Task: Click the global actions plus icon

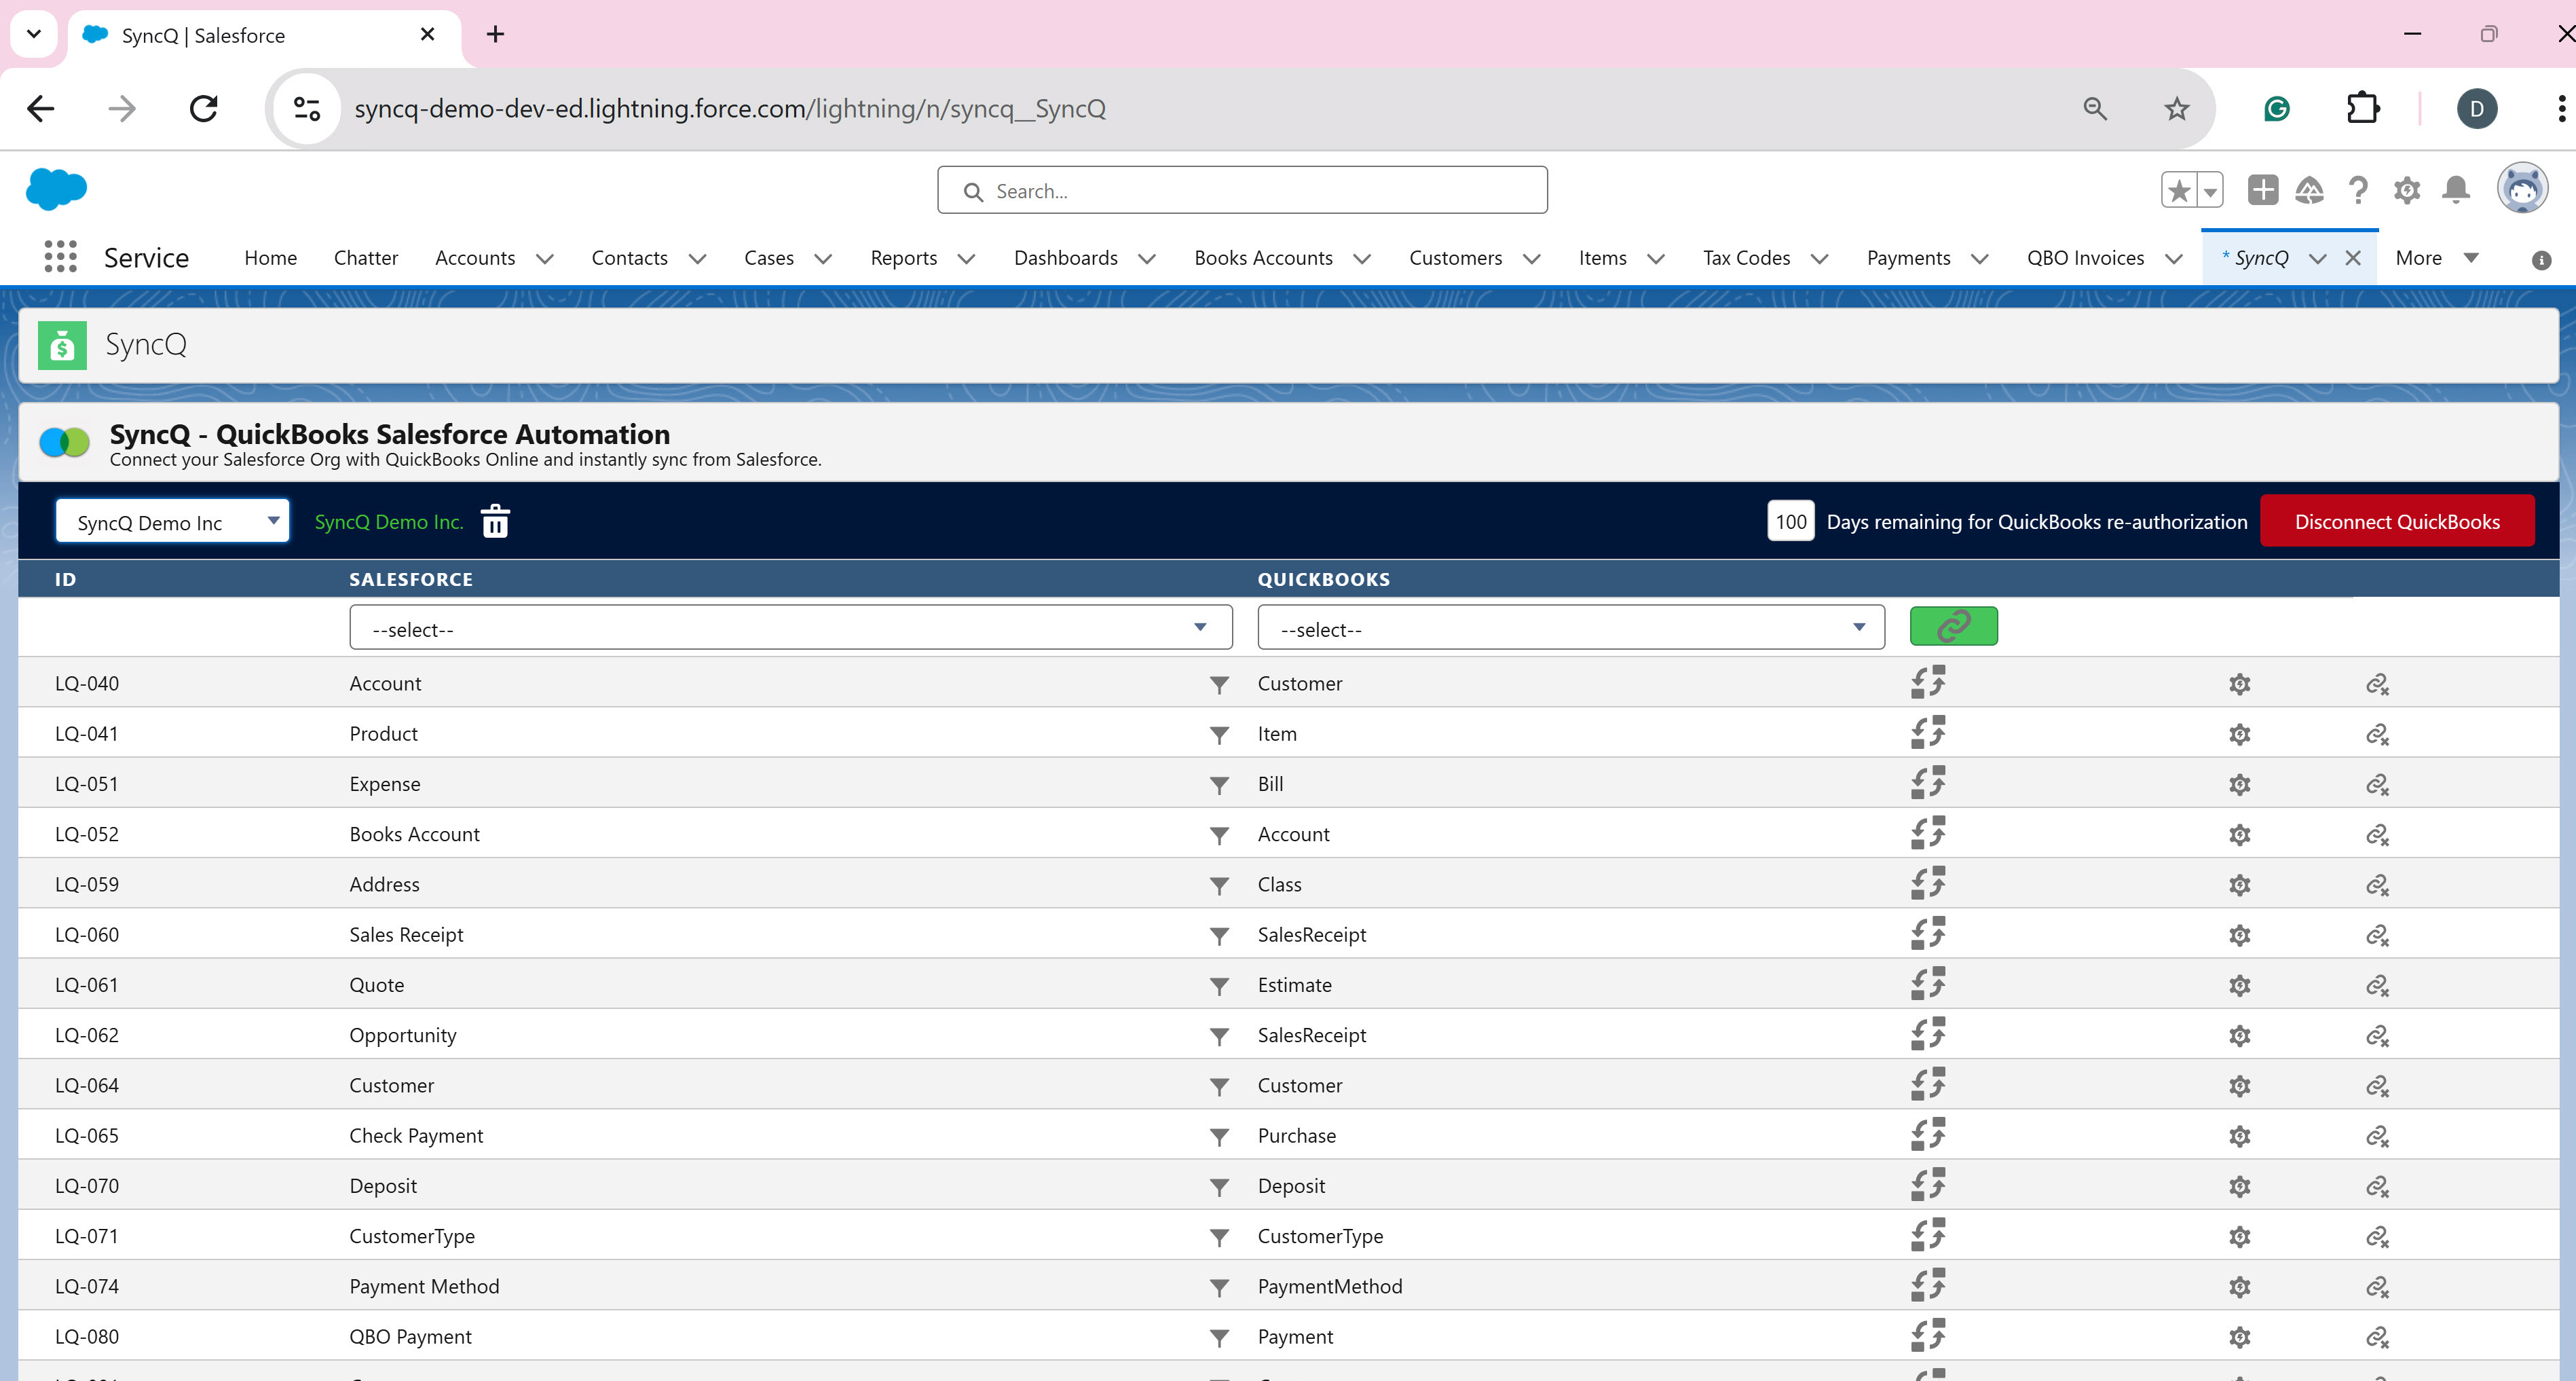Action: point(2262,189)
